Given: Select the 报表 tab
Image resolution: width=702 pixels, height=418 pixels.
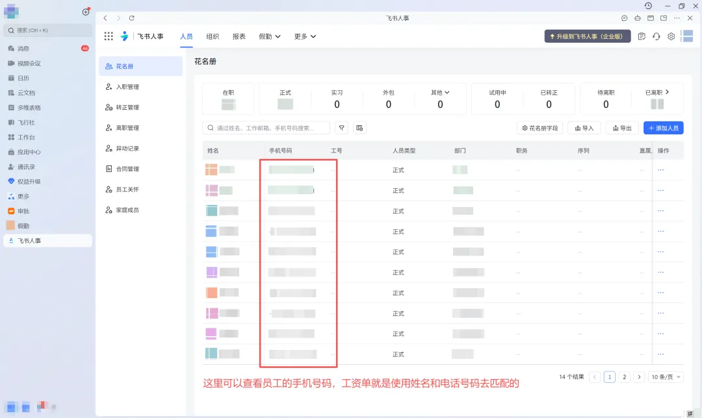Looking at the screenshot, I should coord(239,36).
